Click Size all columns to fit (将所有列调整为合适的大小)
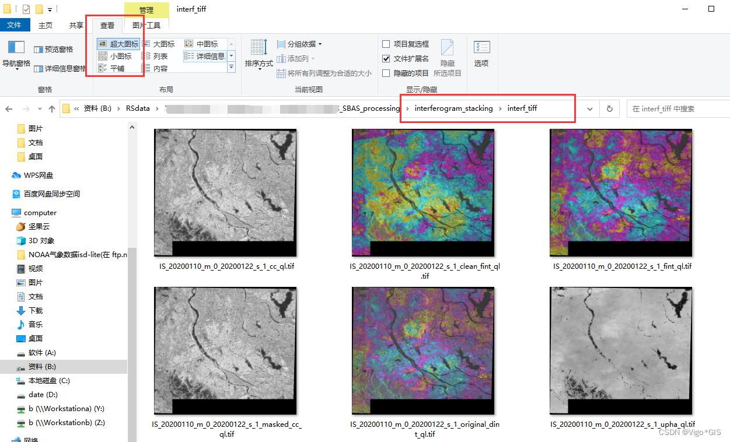This screenshot has width=730, height=442. point(324,73)
